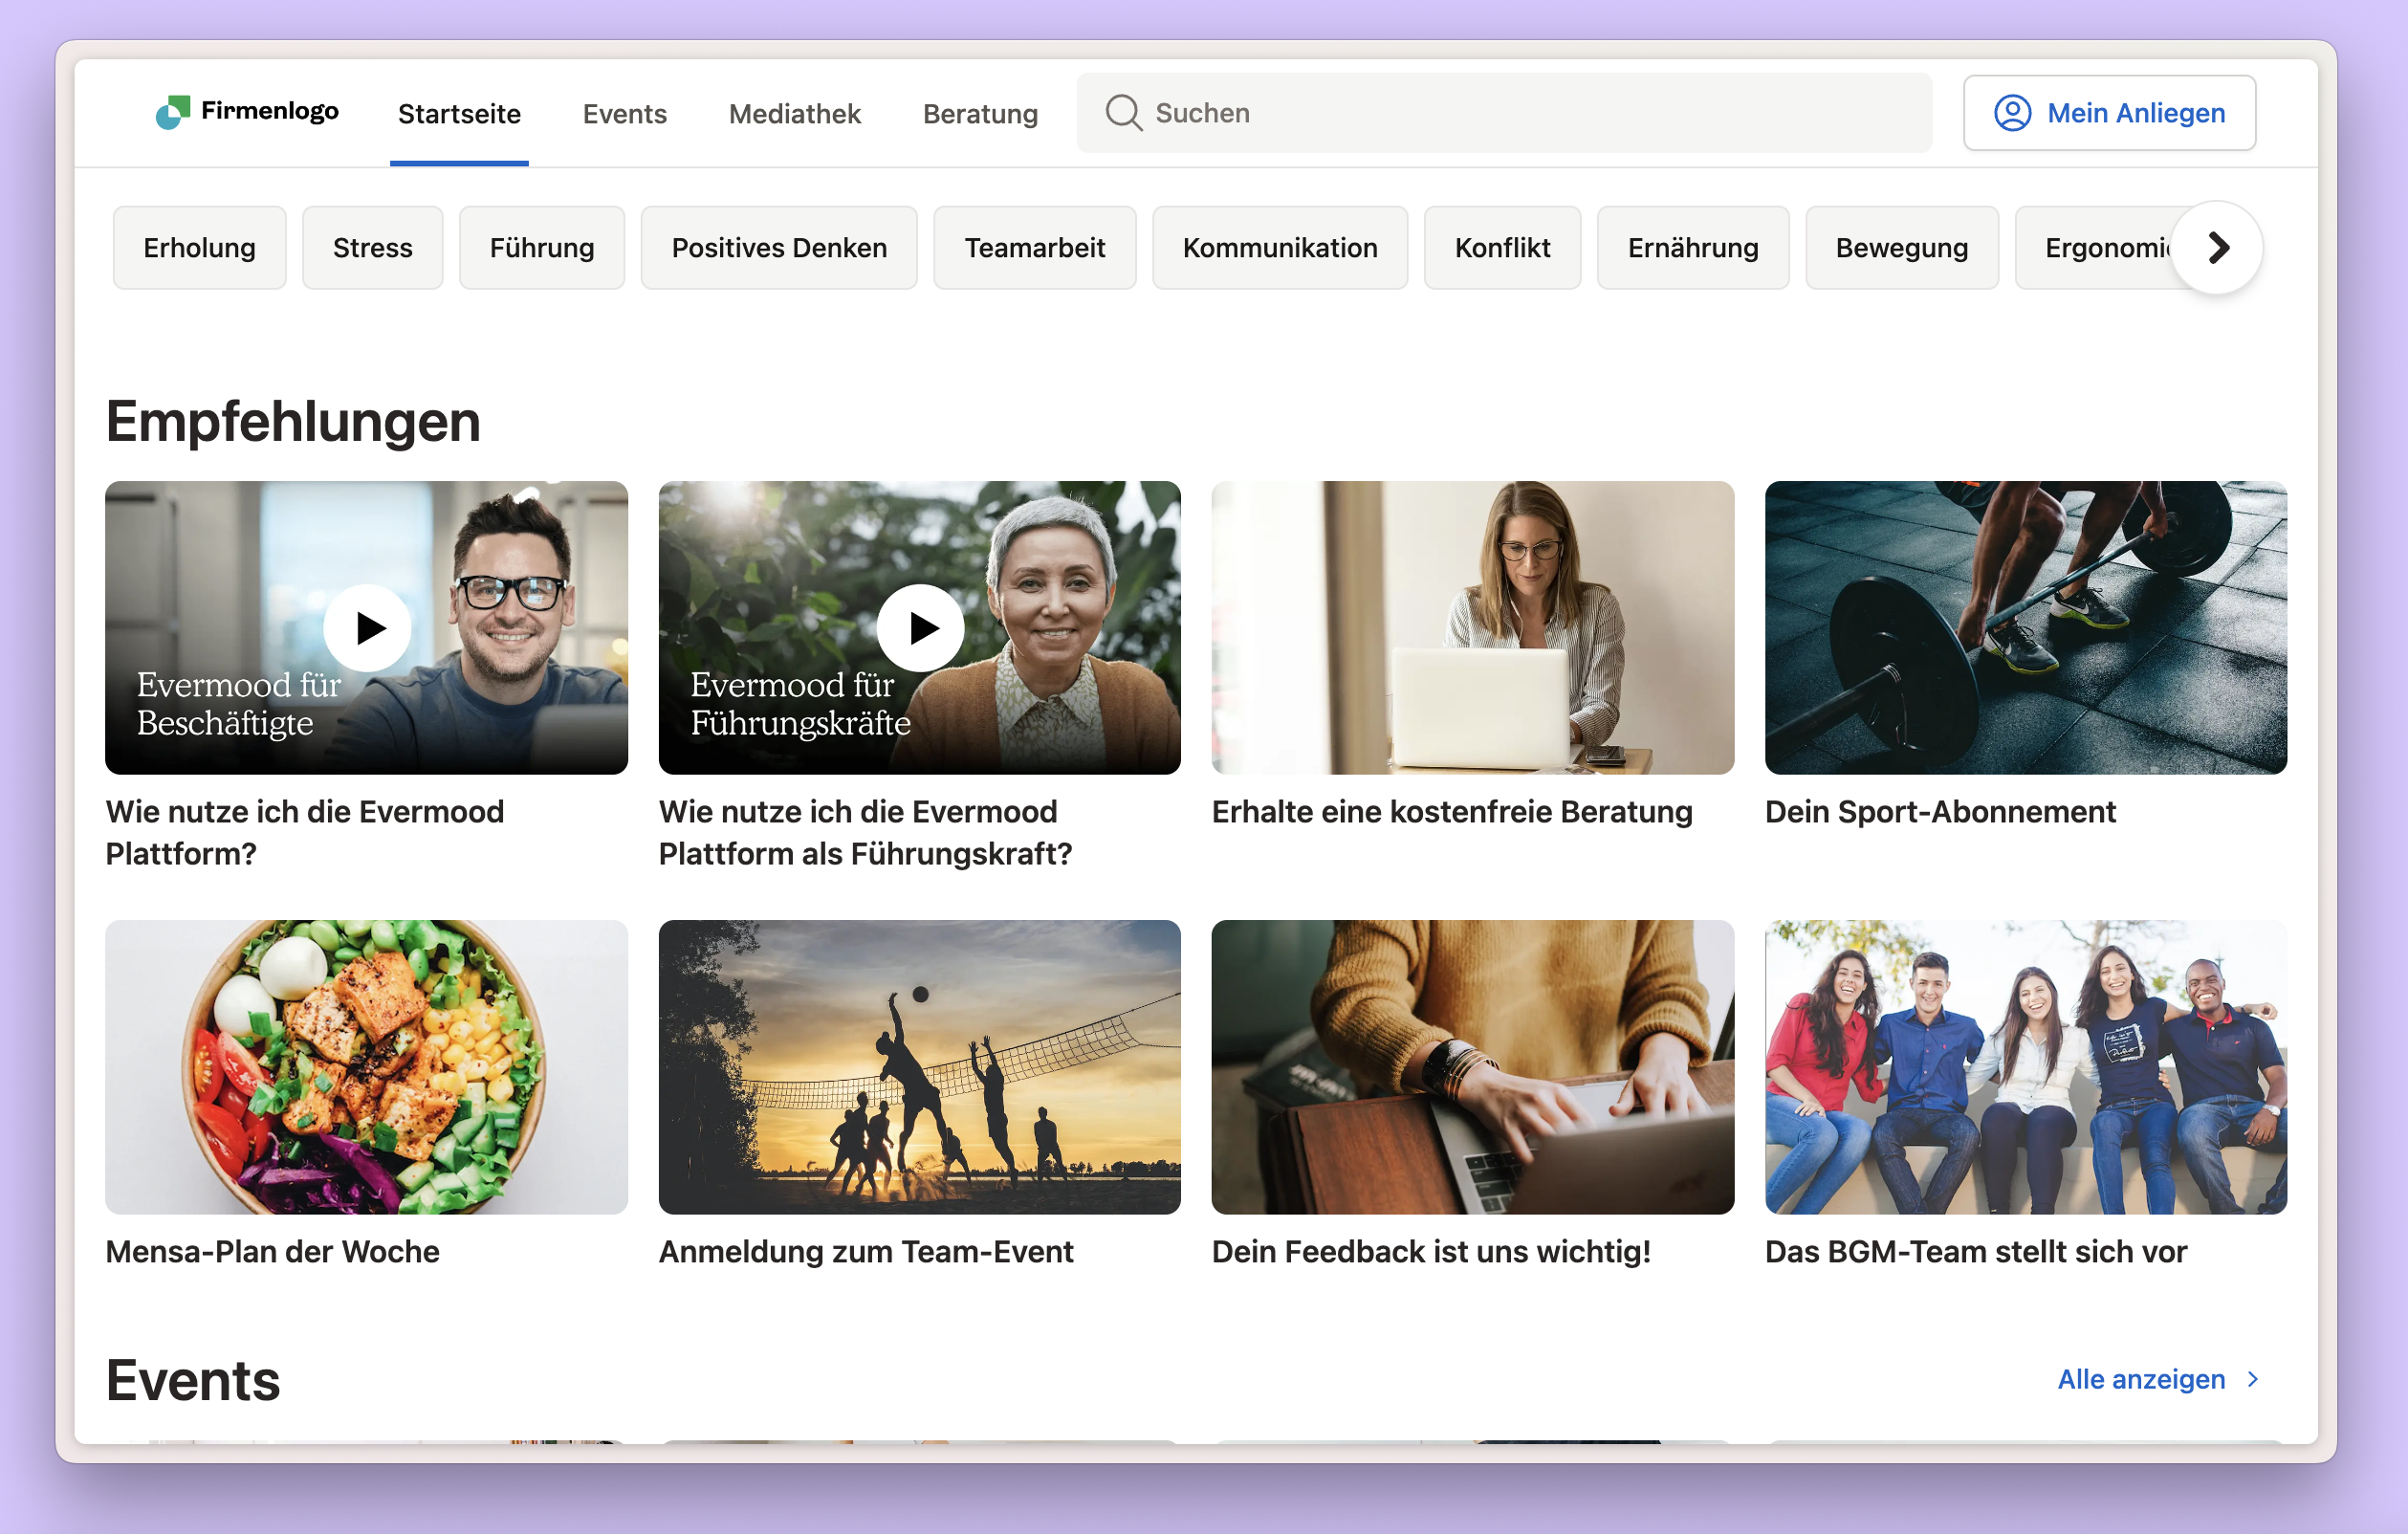This screenshot has height=1534, width=2408.
Task: Open the Events tab
Action: click(624, 114)
